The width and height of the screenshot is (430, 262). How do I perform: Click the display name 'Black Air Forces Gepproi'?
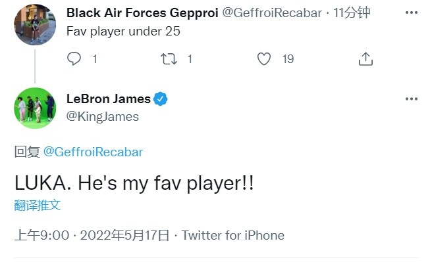click(142, 13)
